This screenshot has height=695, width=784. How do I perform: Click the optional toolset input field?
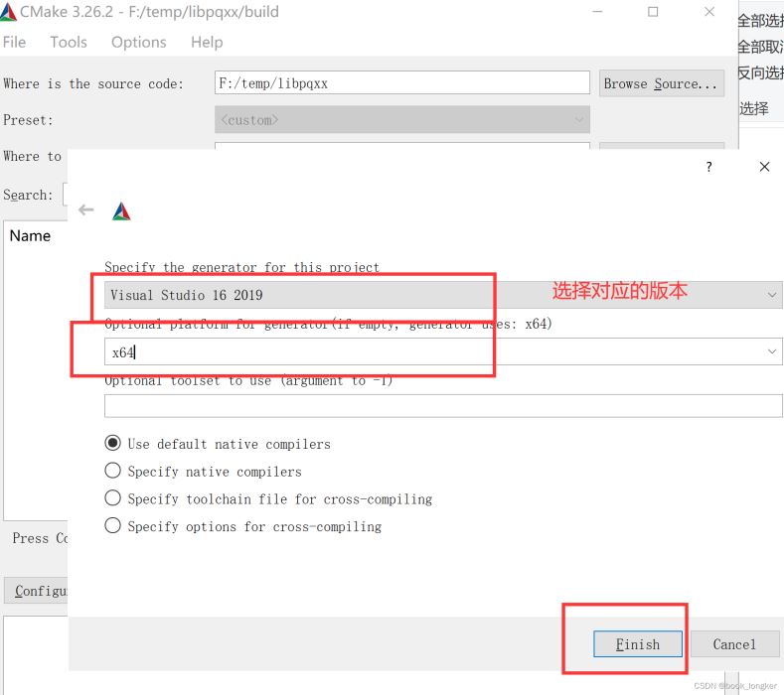443,406
